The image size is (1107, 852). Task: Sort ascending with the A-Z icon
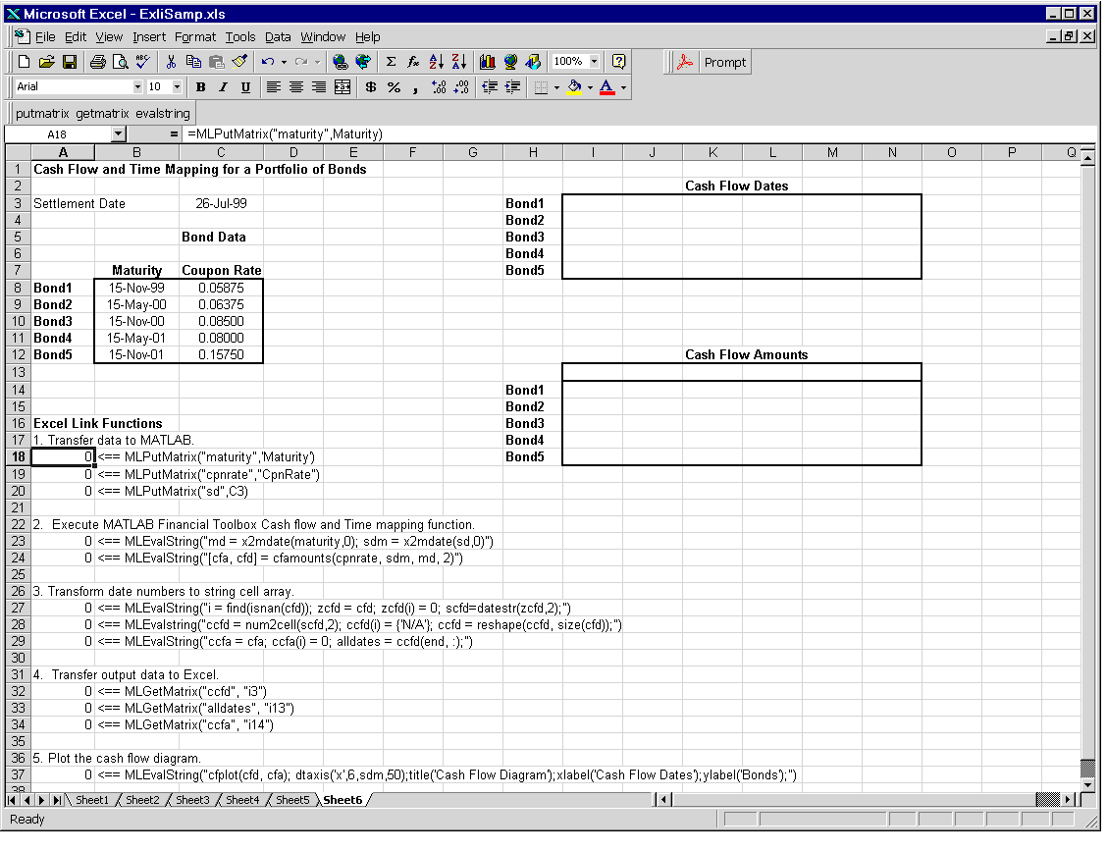tap(437, 62)
